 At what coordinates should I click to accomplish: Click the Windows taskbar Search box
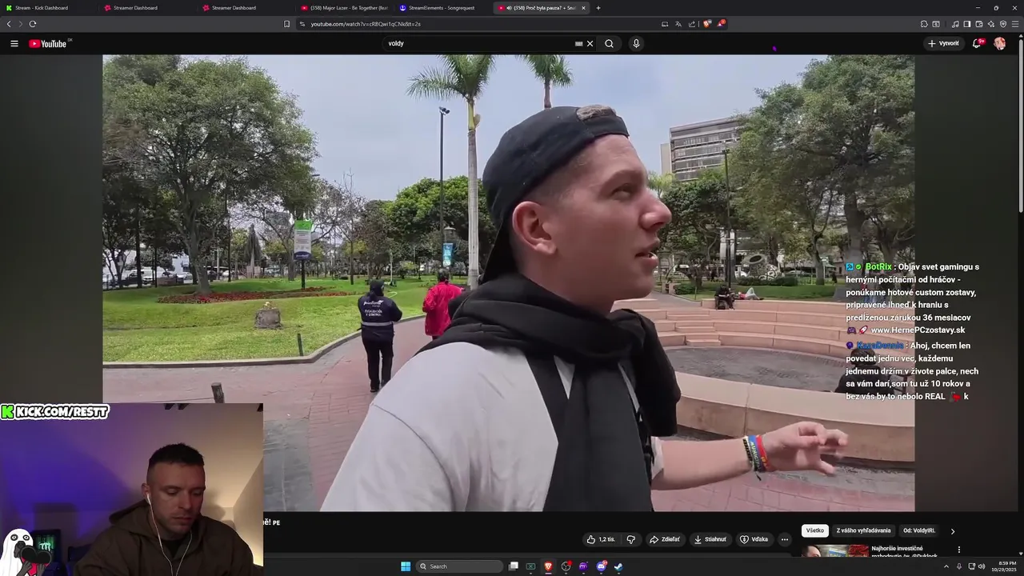point(460,566)
